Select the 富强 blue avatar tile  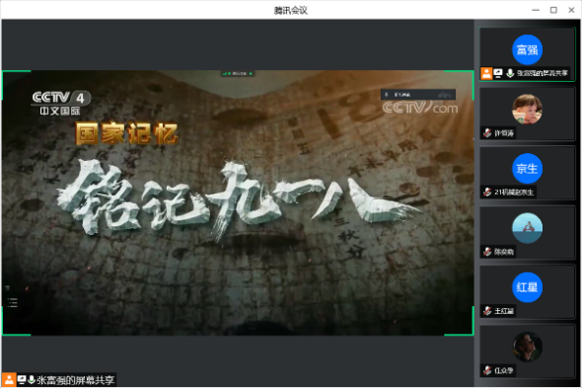(527, 49)
